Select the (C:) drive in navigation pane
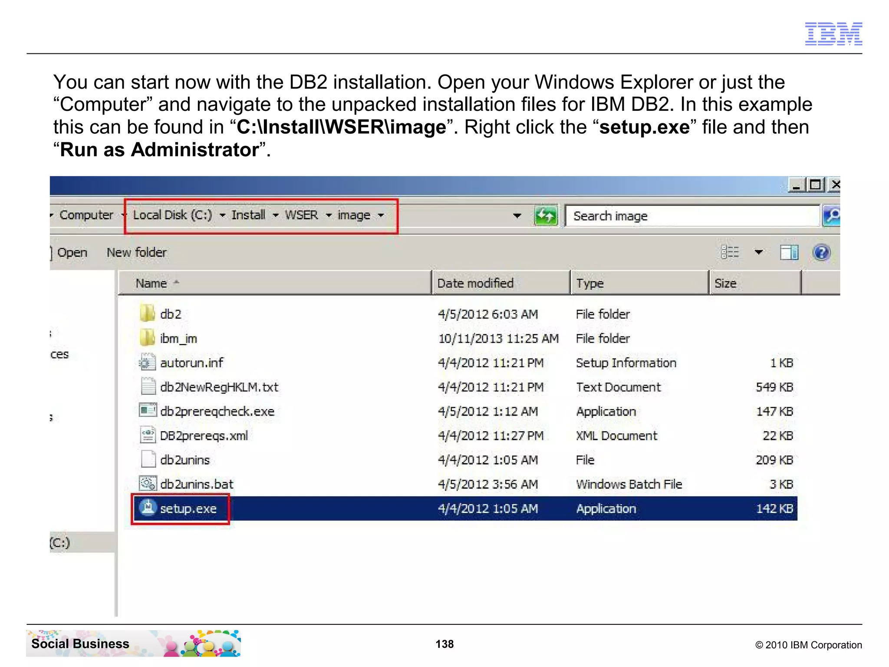 click(x=60, y=542)
